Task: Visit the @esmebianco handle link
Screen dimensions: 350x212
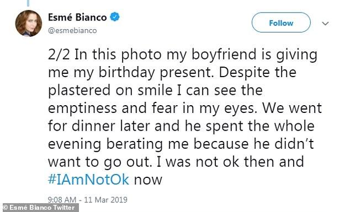Action: (72, 30)
